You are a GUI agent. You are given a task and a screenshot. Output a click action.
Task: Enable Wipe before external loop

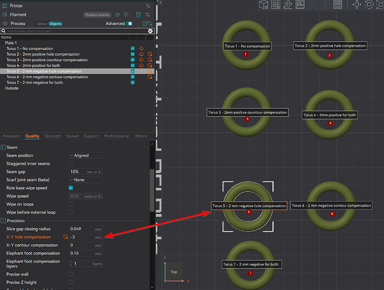pyautogui.click(x=71, y=212)
